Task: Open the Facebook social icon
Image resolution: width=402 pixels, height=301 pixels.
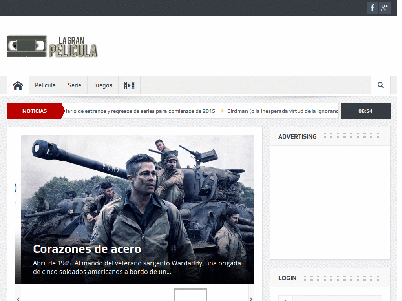Action: (x=372, y=8)
